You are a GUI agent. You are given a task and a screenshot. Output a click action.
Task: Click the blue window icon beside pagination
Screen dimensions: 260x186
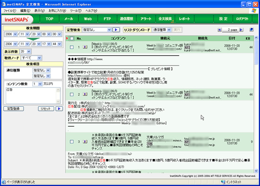pyautogui.click(x=252, y=30)
